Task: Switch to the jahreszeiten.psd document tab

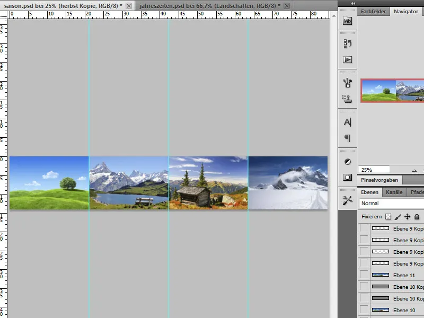Action: coord(210,6)
